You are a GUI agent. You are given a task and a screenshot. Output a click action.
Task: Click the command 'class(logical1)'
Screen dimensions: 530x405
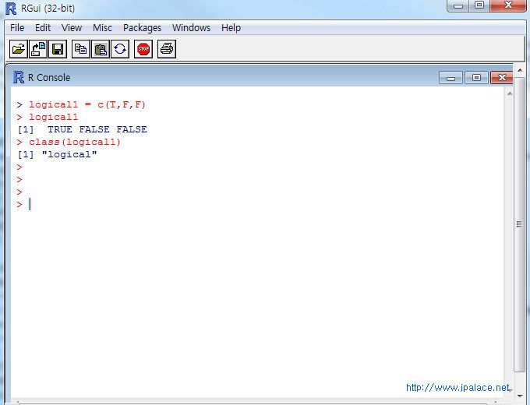coord(75,142)
